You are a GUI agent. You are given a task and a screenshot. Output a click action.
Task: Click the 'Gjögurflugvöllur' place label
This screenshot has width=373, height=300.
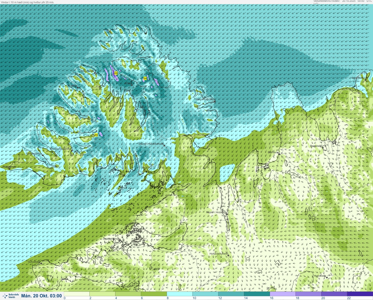pyautogui.click(x=205, y=100)
